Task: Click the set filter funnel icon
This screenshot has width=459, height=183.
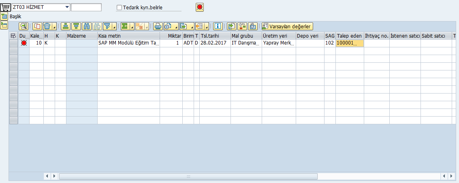Action: 107,26
